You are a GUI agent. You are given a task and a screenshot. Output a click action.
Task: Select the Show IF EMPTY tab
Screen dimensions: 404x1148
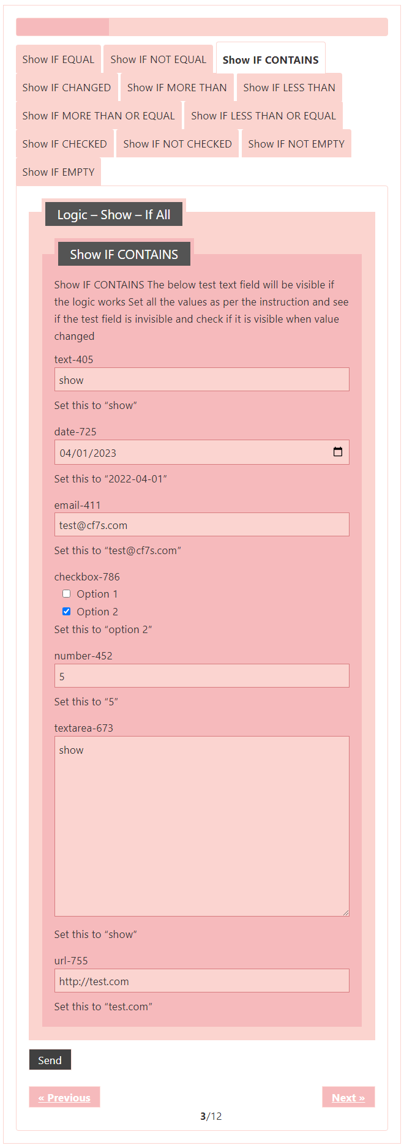click(x=58, y=172)
